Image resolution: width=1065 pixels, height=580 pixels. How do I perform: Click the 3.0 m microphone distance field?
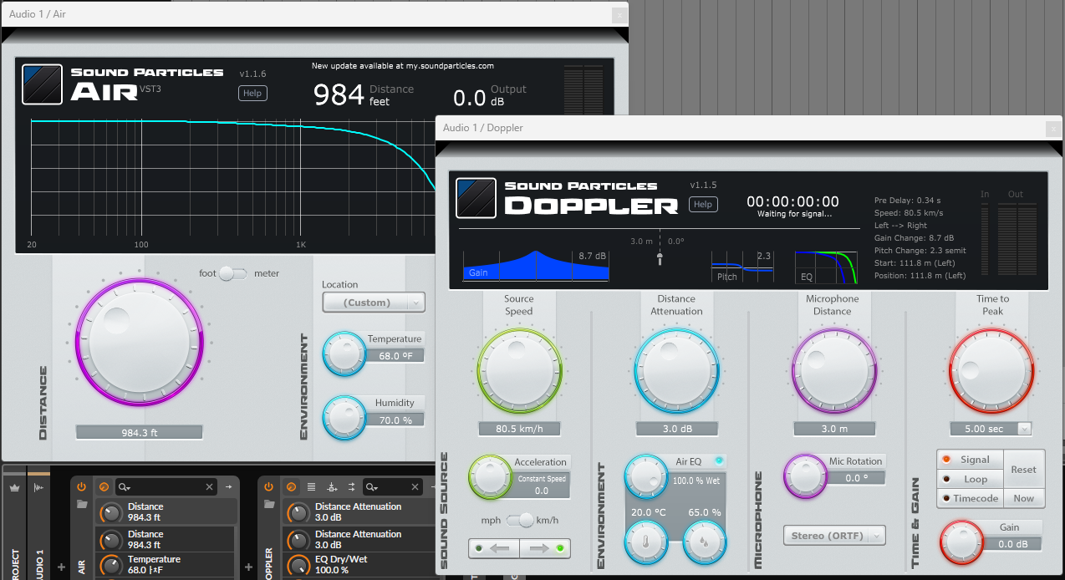click(x=833, y=429)
